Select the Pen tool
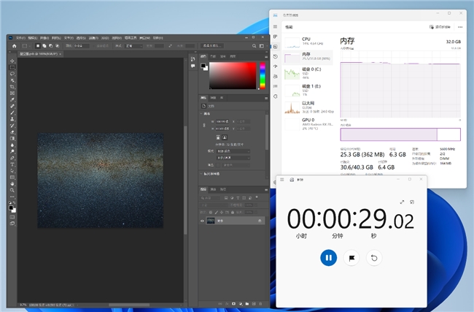The height and width of the screenshot is (312, 474). [x=12, y=158]
